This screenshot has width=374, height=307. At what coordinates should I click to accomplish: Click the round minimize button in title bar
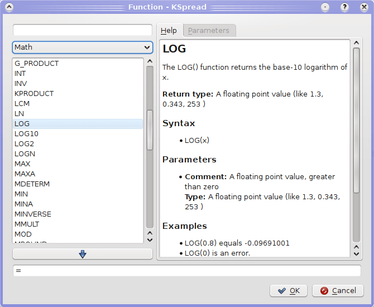pos(325,7)
